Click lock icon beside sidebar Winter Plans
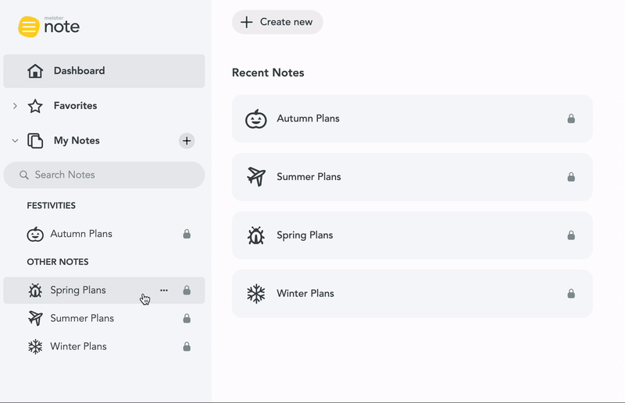The width and height of the screenshot is (625, 403). pyautogui.click(x=187, y=347)
